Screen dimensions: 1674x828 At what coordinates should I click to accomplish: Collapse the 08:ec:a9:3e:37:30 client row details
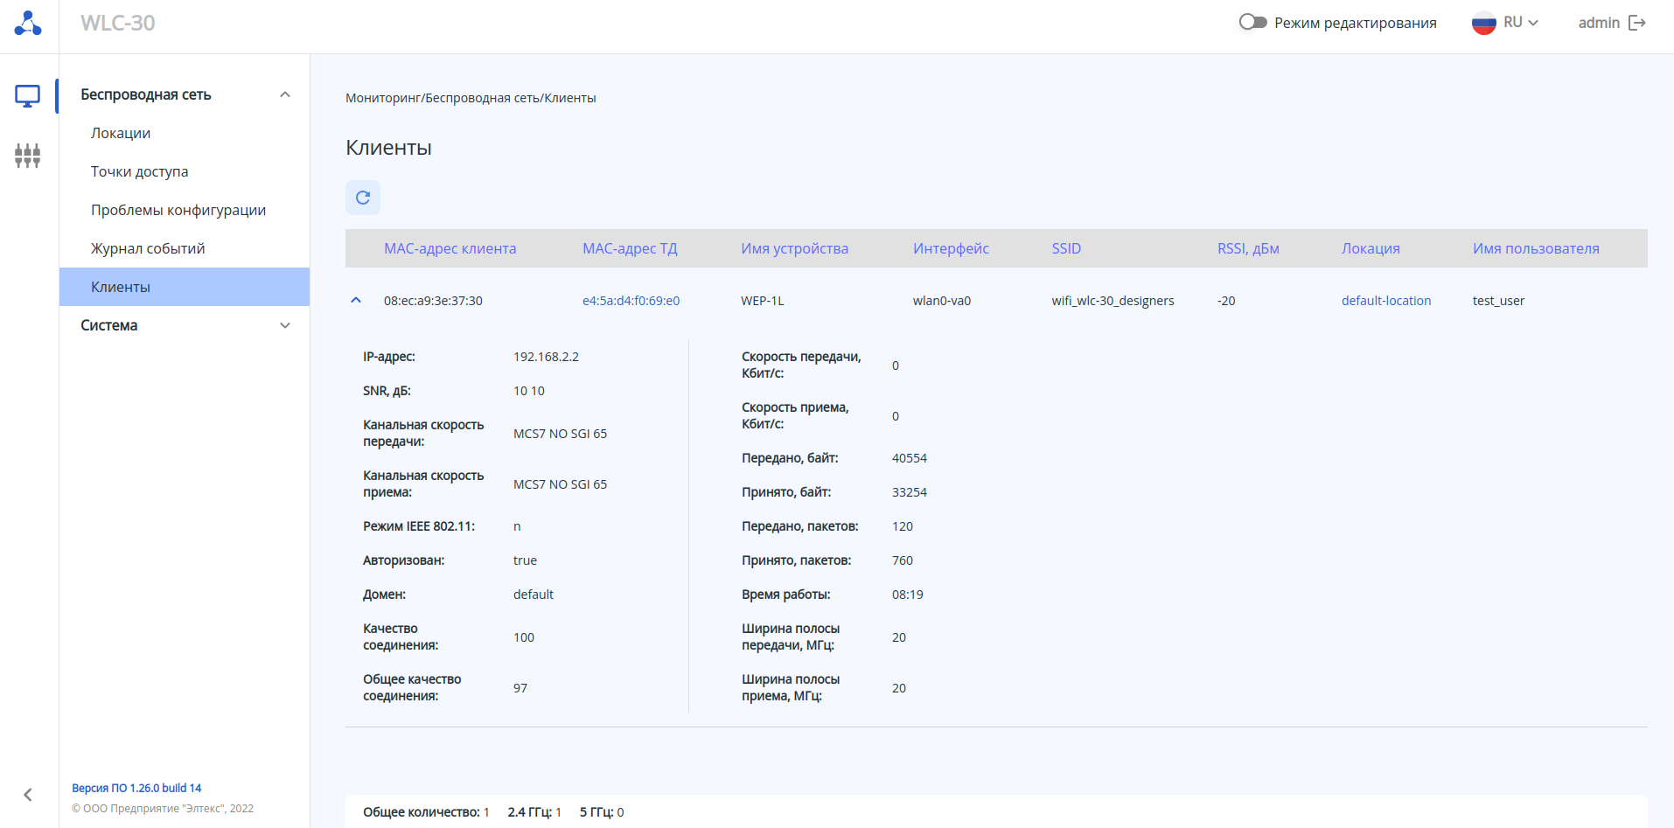[x=356, y=301]
